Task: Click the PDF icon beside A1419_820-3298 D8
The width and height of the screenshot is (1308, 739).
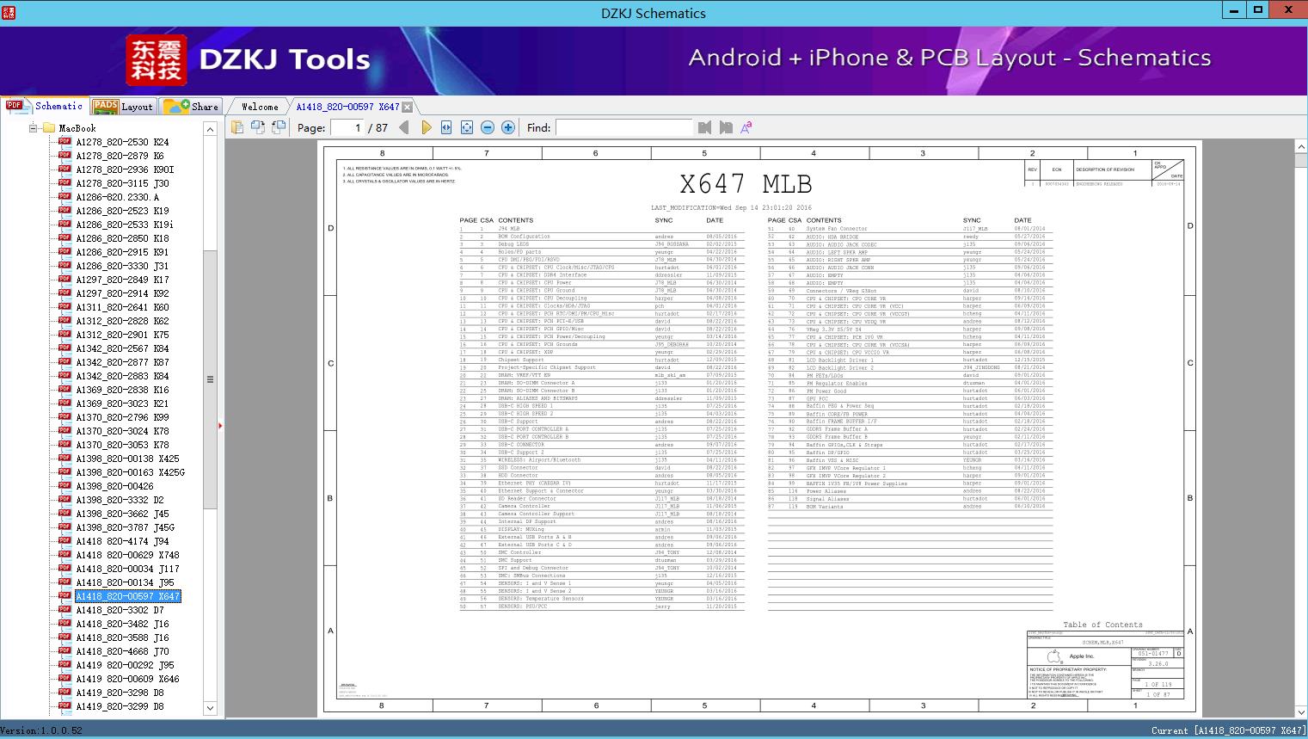Action: [64, 693]
